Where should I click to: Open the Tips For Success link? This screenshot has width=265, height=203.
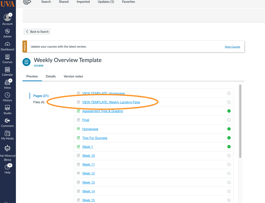95,138
